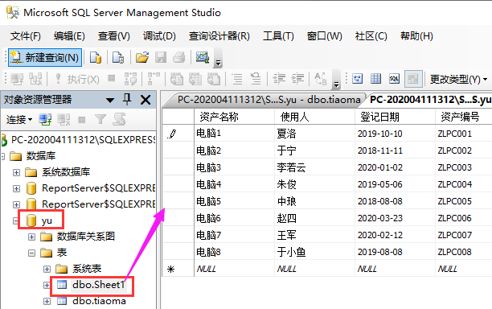Expand the dbo.Sheet1 table node
492x309 pixels.
coord(47,285)
